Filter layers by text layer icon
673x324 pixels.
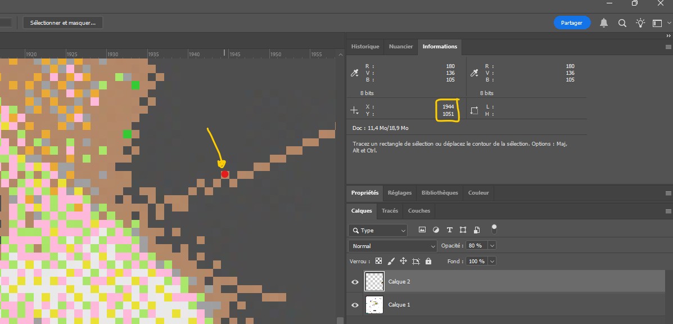[x=449, y=230]
